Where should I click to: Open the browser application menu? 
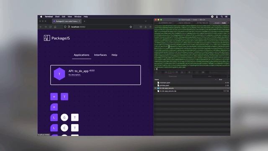pyautogui.click(x=150, y=27)
